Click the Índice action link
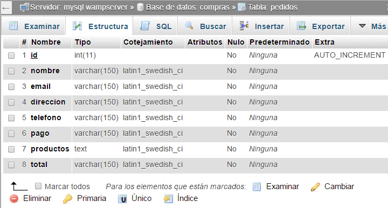Screen dimensions: 388x208 point(188,198)
